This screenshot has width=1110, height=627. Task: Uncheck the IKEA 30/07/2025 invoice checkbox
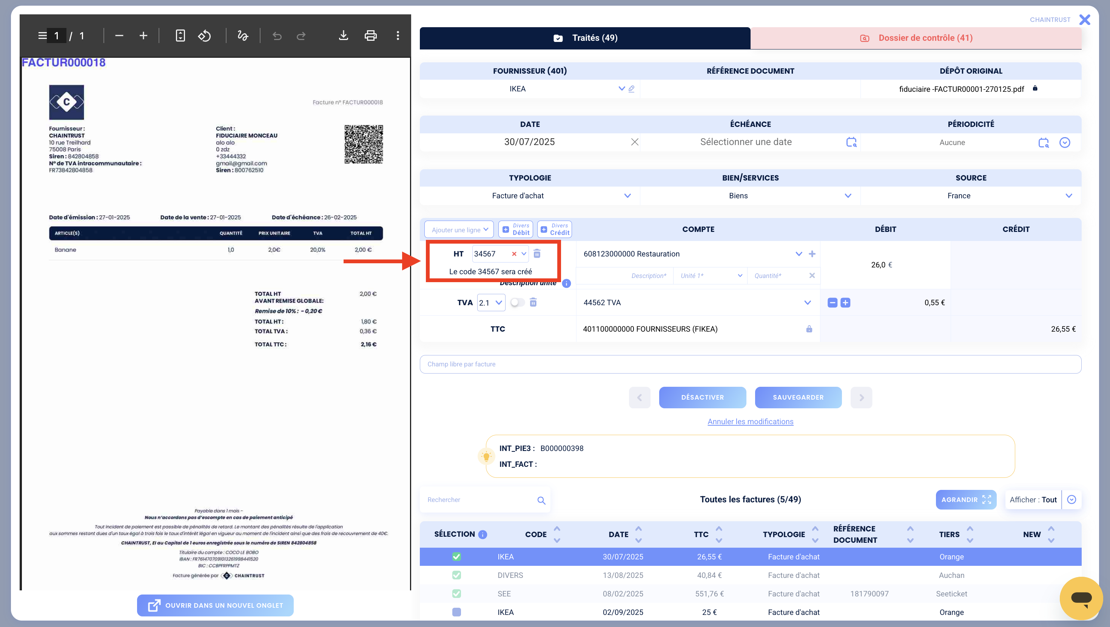(x=456, y=557)
